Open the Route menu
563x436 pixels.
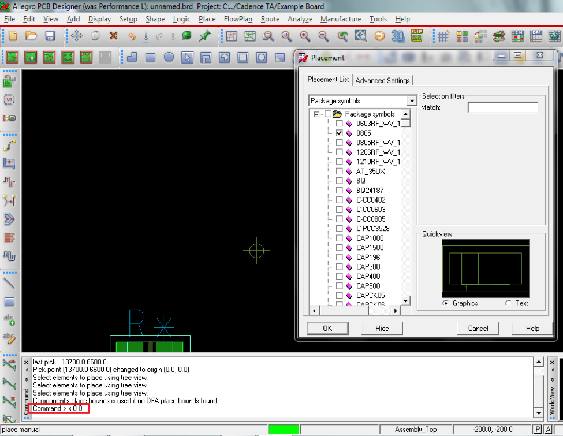coord(270,19)
